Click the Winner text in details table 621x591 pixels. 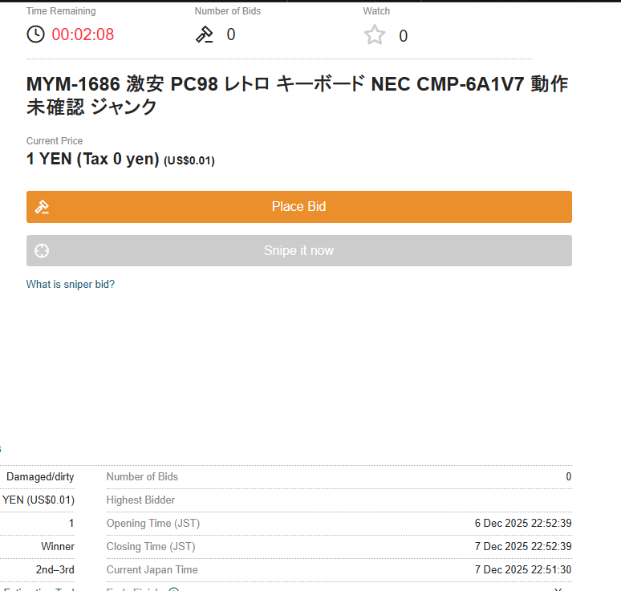(58, 546)
